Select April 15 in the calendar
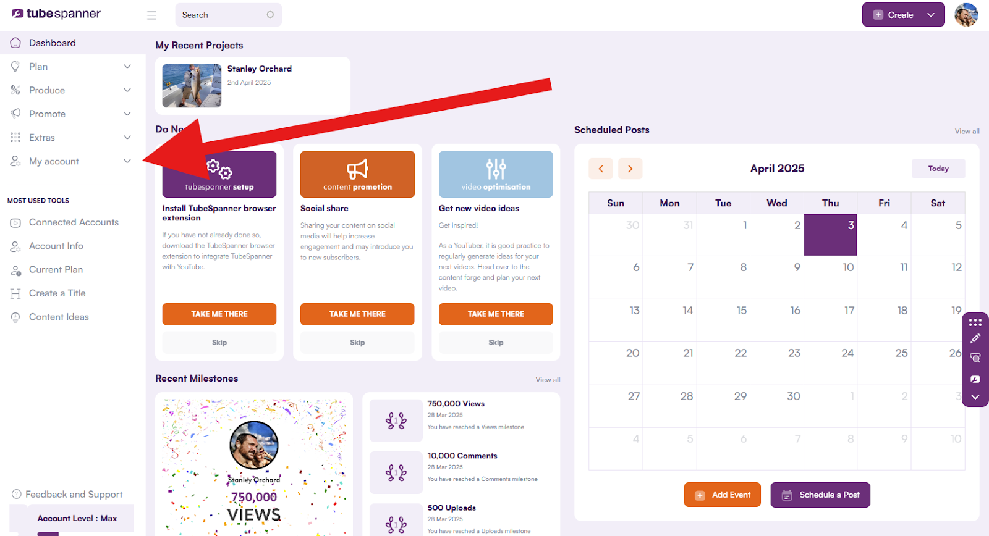Image resolution: width=989 pixels, height=536 pixels. point(723,320)
